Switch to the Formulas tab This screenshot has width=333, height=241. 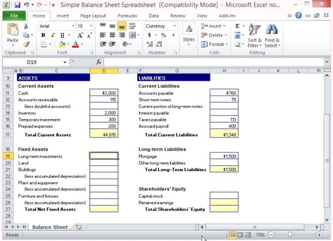tap(127, 15)
